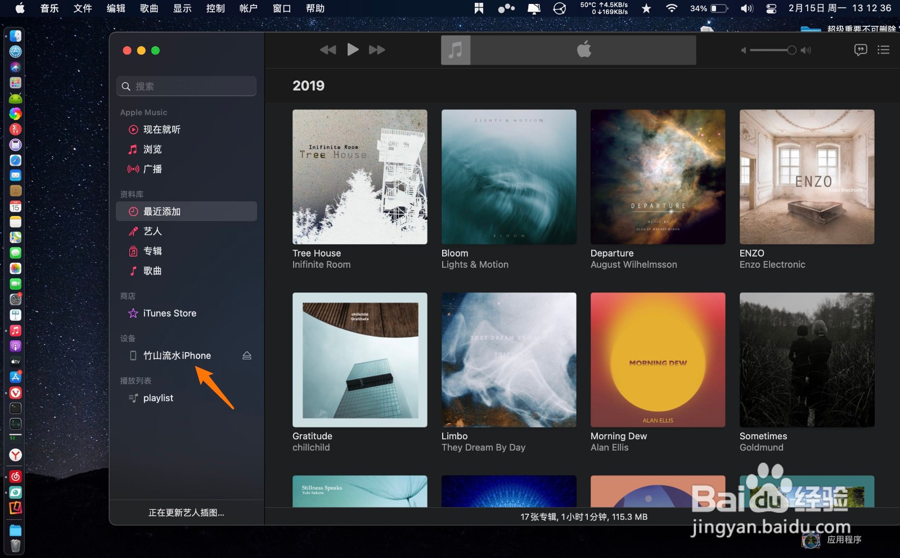Click artist name Goldmund
The image size is (900, 558).
point(762,447)
